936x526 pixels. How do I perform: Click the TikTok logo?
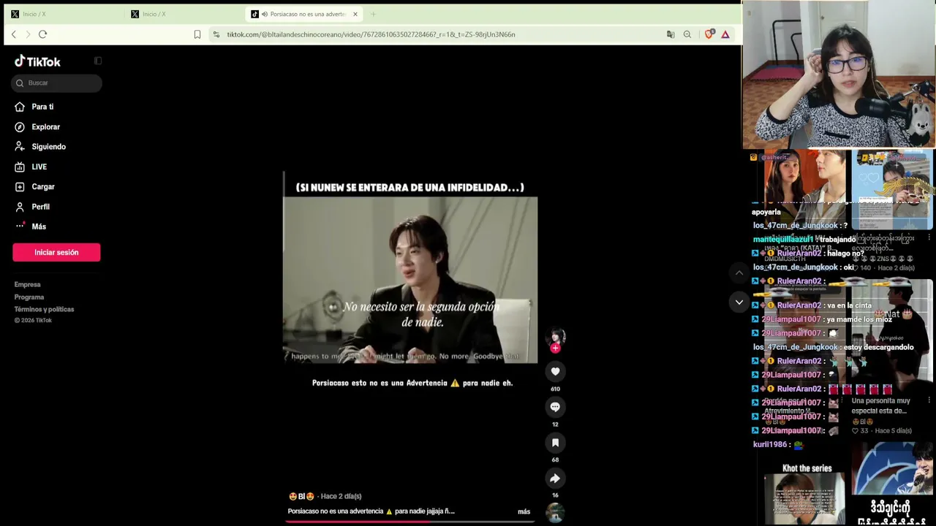(37, 61)
